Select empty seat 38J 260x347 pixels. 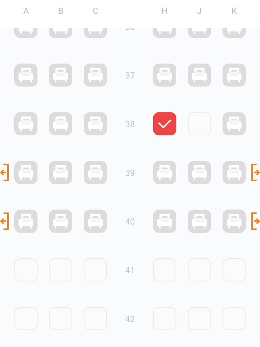click(199, 124)
